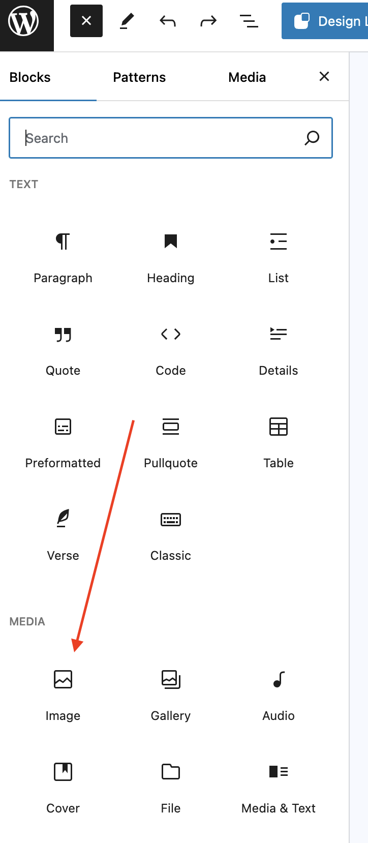Insert the Image block
Screen dimensions: 368x843
pos(63,694)
